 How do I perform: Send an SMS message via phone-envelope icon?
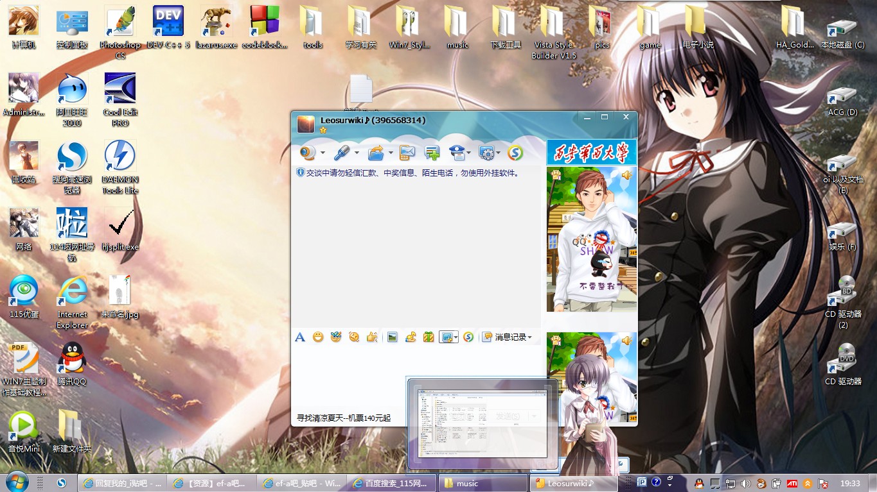[x=407, y=153]
